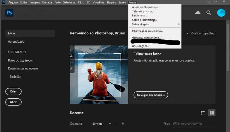Viewport: 230px width, 132px height.
Task: Open the 3D menu
Action: pyautogui.click(x=88, y=2)
